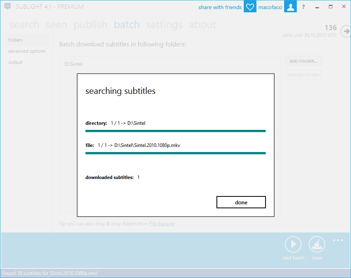Viewport: 351px width, 278px height.
Task: Click the heart icon next to share with friends
Action: (250, 6)
